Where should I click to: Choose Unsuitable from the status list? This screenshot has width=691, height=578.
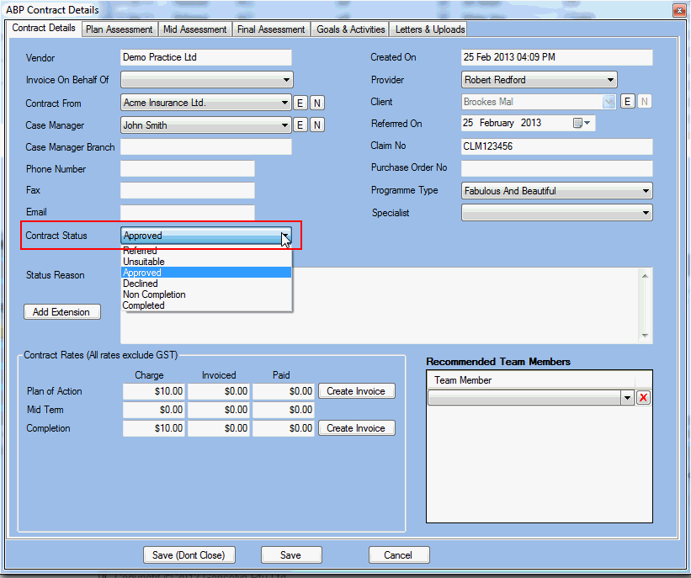[x=206, y=262]
